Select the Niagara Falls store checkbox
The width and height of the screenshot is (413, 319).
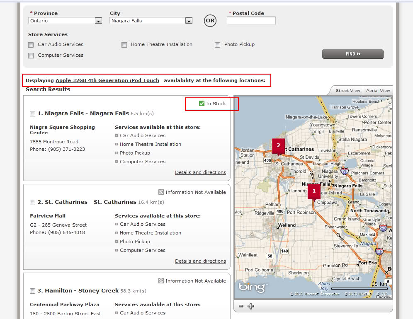33,114
